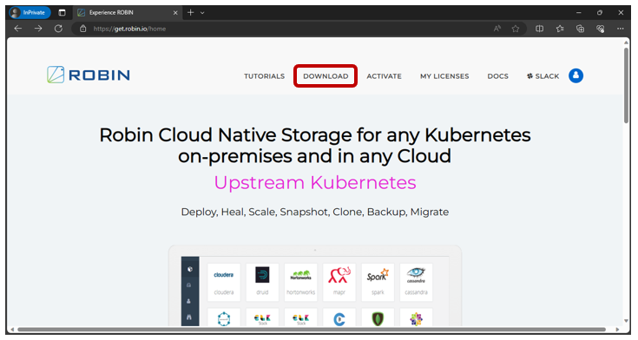Screen dimensions: 638x340
Task: Open the TUTORIALS menu item
Action: [x=264, y=76]
